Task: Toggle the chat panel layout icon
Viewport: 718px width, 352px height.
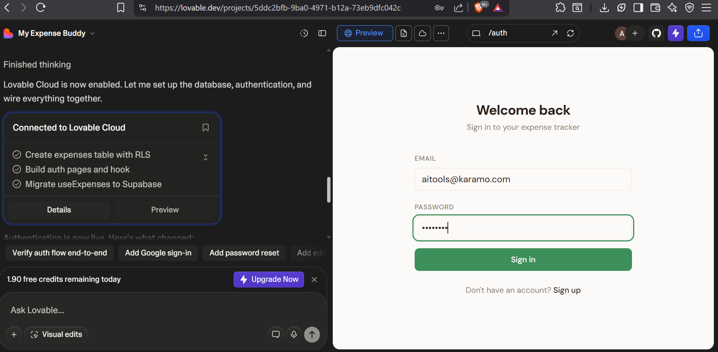Action: tap(322, 33)
